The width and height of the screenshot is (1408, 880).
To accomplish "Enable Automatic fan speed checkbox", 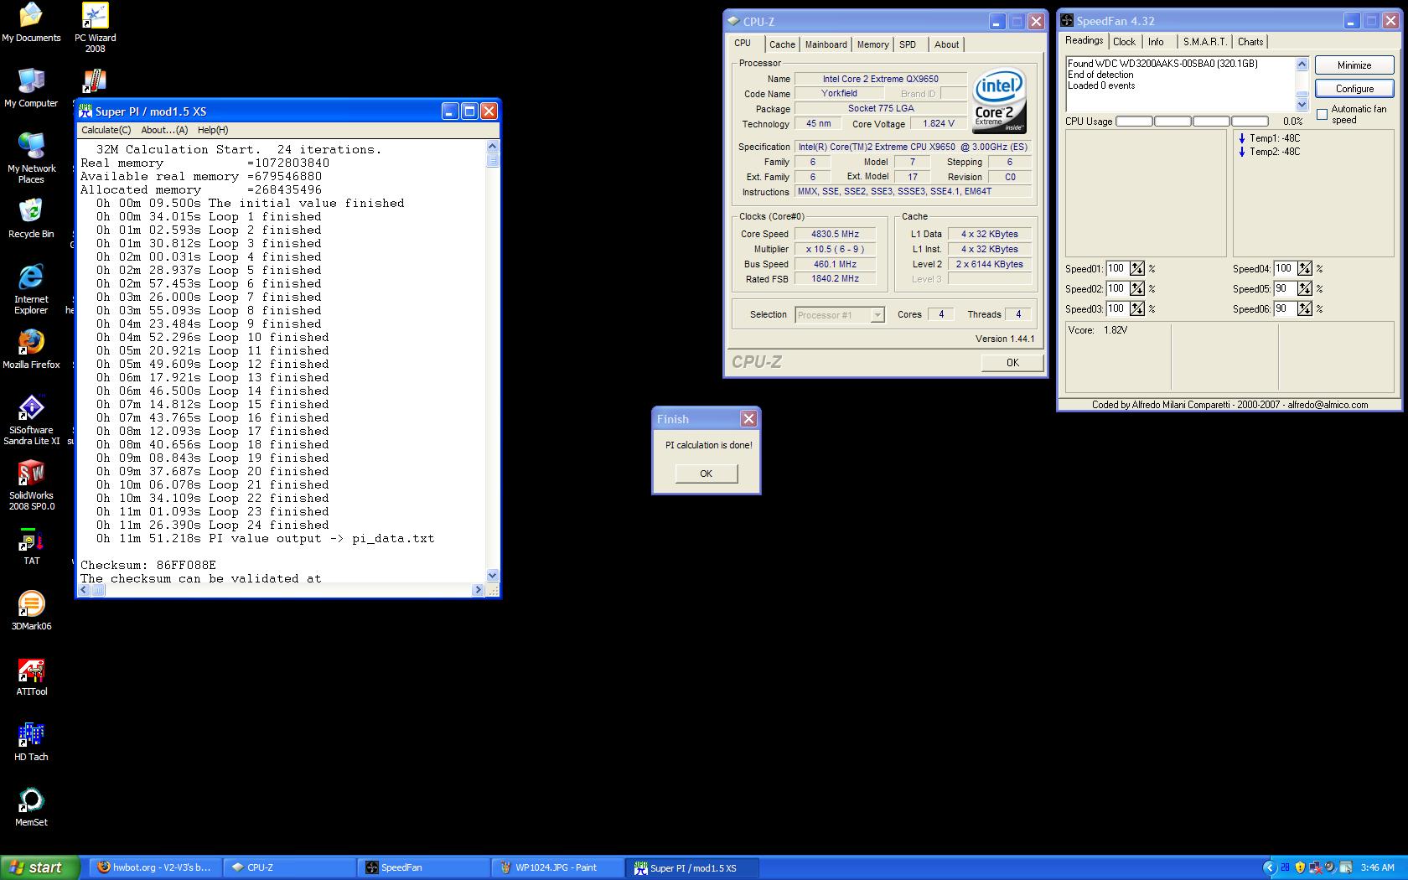I will tap(1322, 114).
